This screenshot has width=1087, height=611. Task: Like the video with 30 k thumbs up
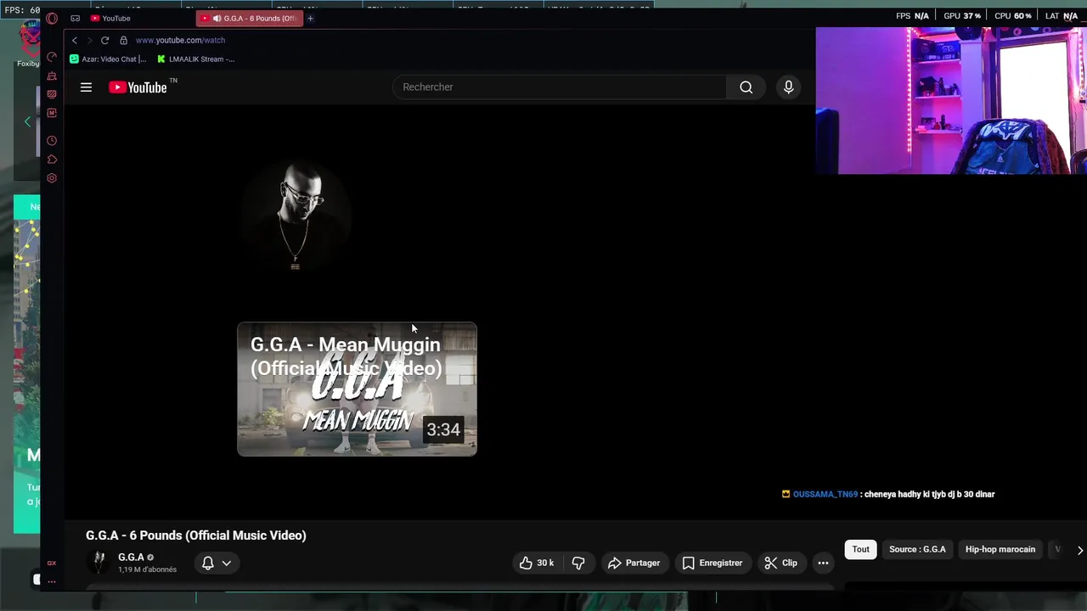[537, 563]
